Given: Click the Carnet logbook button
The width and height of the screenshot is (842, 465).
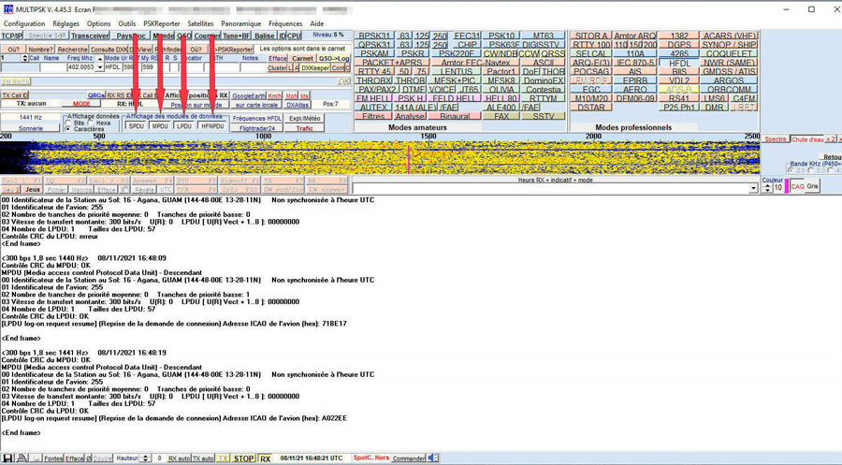Looking at the screenshot, I should [302, 59].
